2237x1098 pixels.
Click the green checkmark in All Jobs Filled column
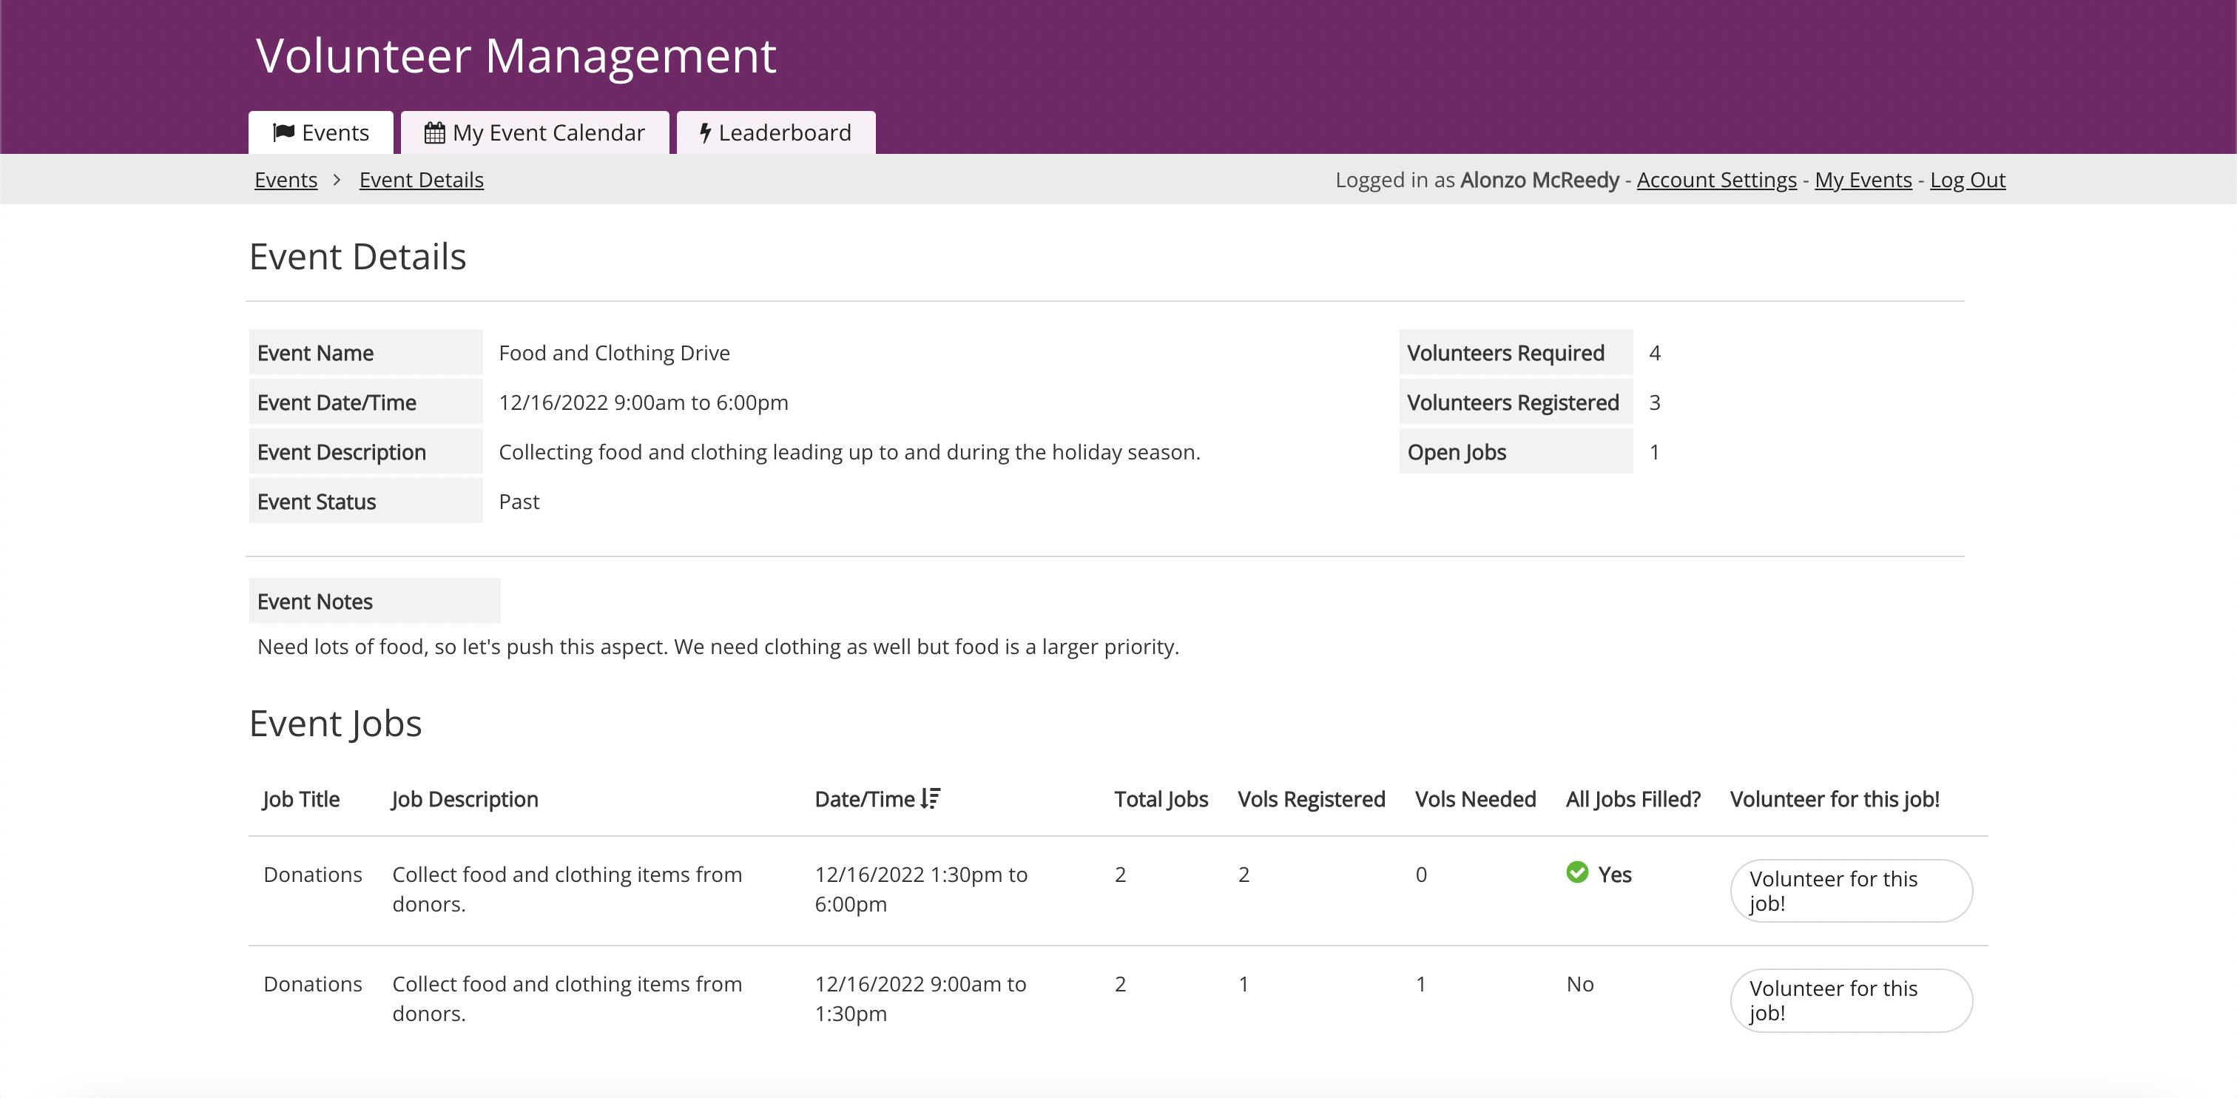coord(1578,874)
